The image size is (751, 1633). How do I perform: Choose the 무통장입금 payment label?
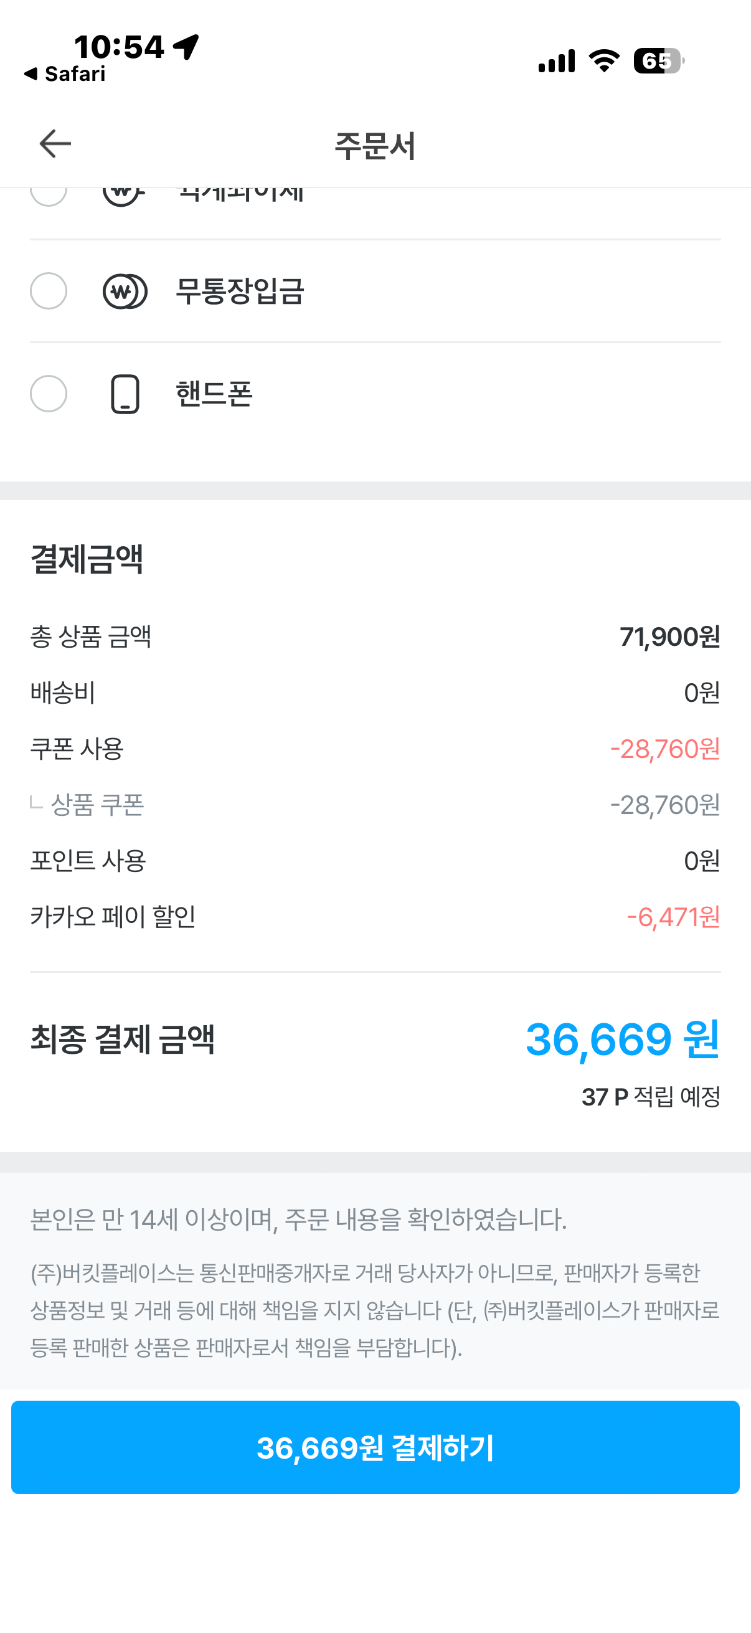[x=240, y=291]
